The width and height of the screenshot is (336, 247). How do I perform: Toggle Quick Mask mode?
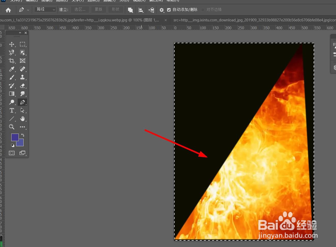click(12, 153)
